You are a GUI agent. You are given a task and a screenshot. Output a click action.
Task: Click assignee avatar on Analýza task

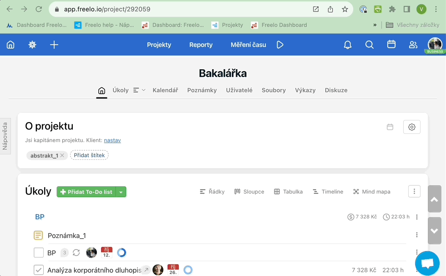tap(158, 270)
